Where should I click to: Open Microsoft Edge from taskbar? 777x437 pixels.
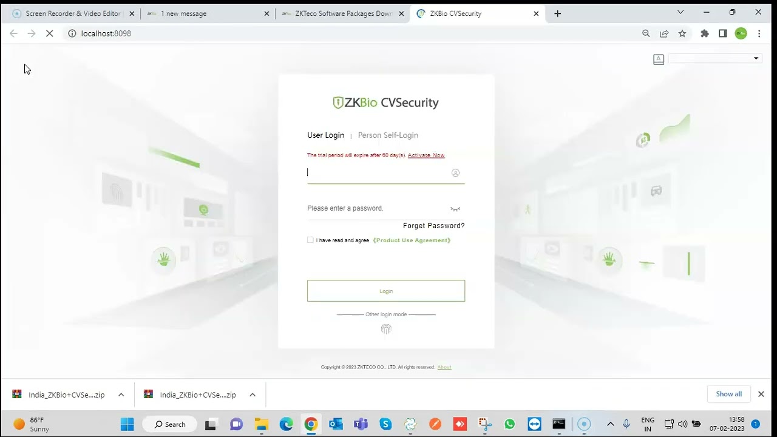(286, 424)
